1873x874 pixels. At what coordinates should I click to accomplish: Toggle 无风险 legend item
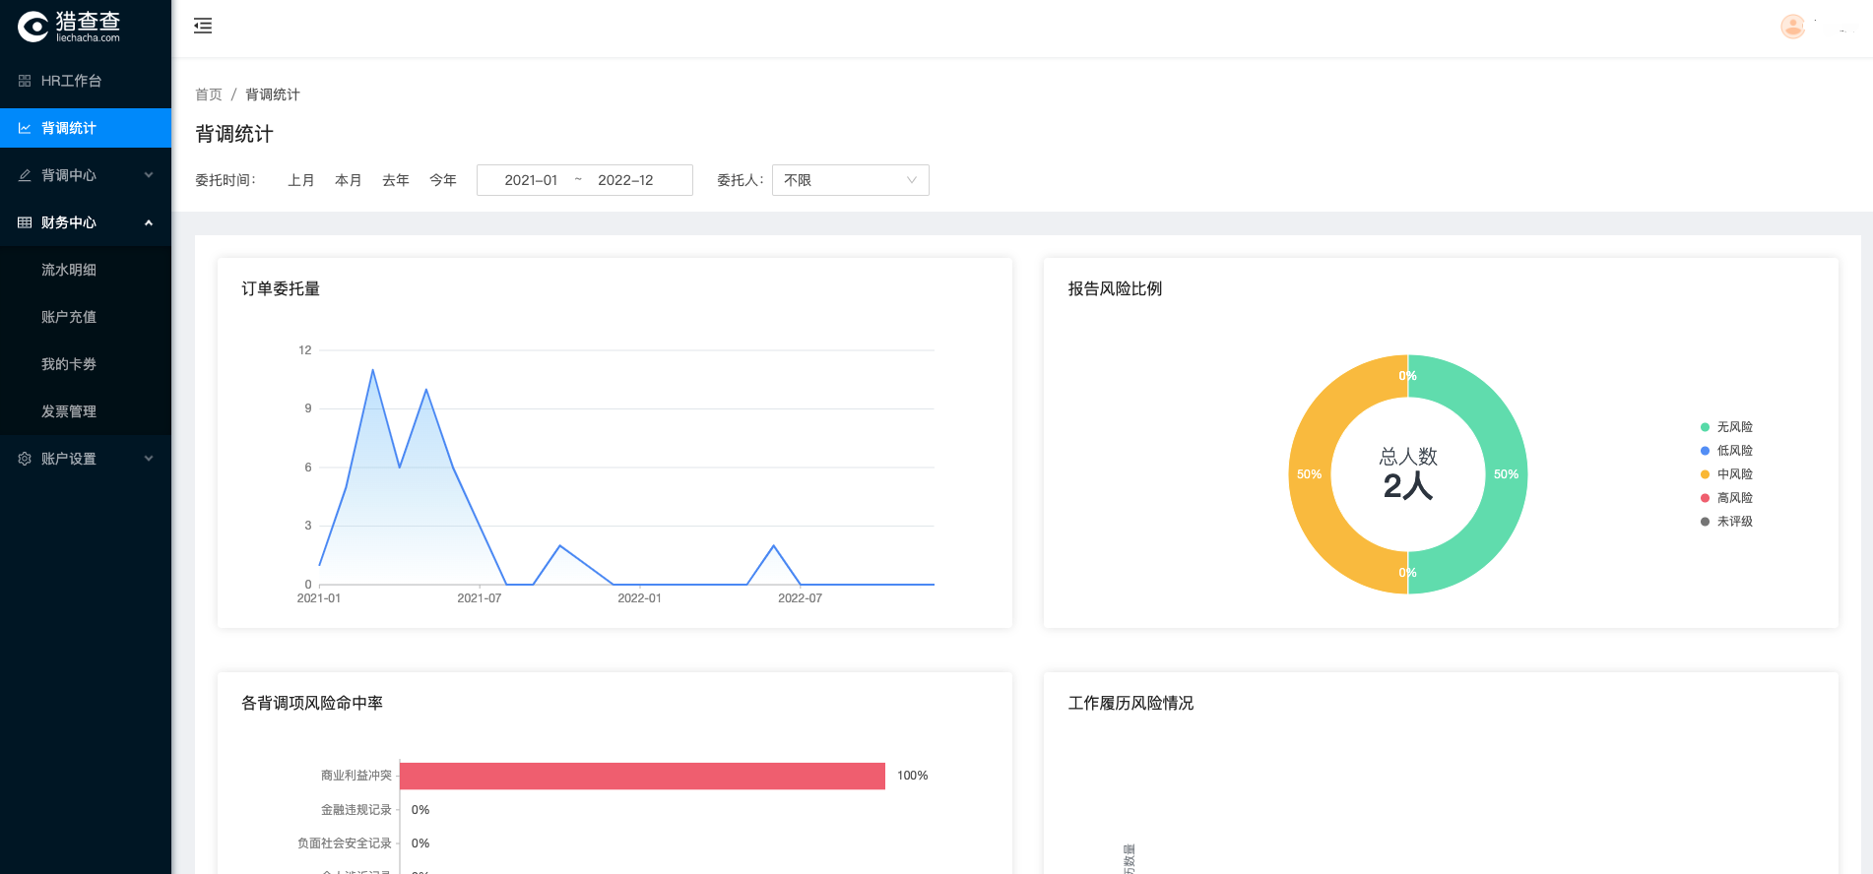(x=1726, y=427)
